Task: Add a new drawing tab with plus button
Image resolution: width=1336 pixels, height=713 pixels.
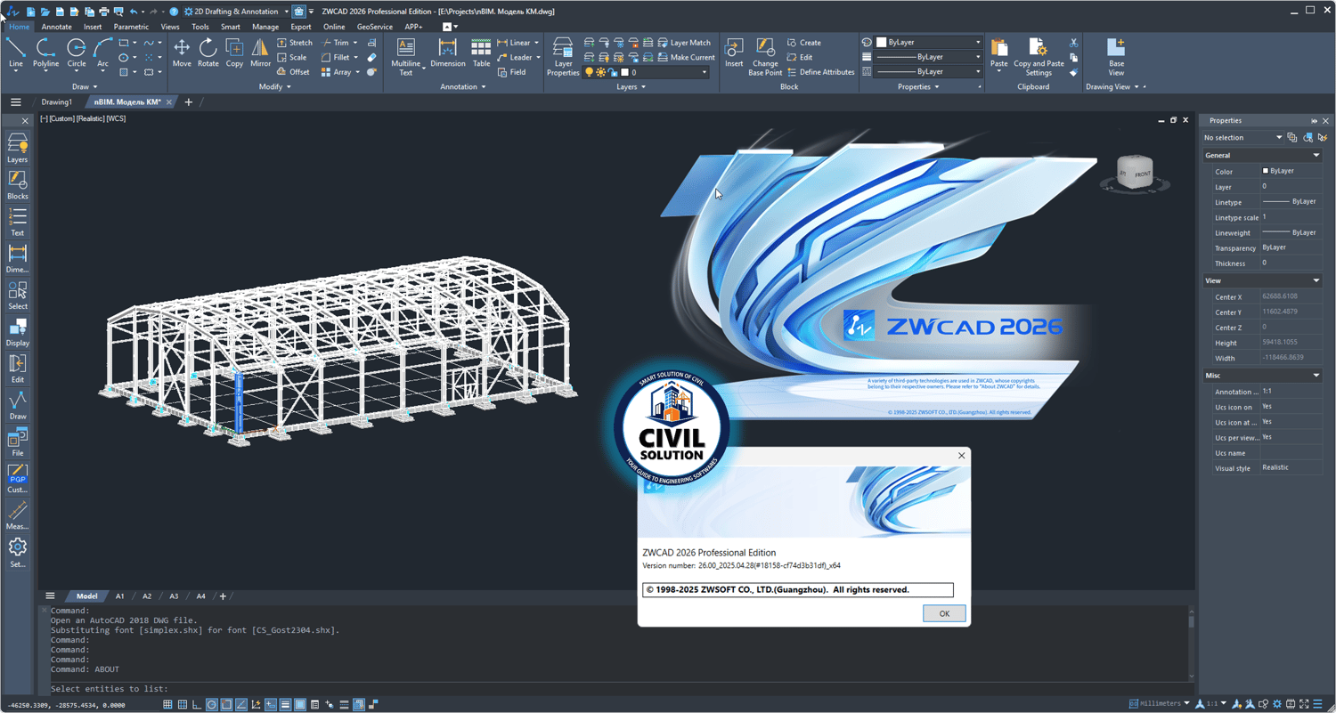Action: (x=189, y=102)
